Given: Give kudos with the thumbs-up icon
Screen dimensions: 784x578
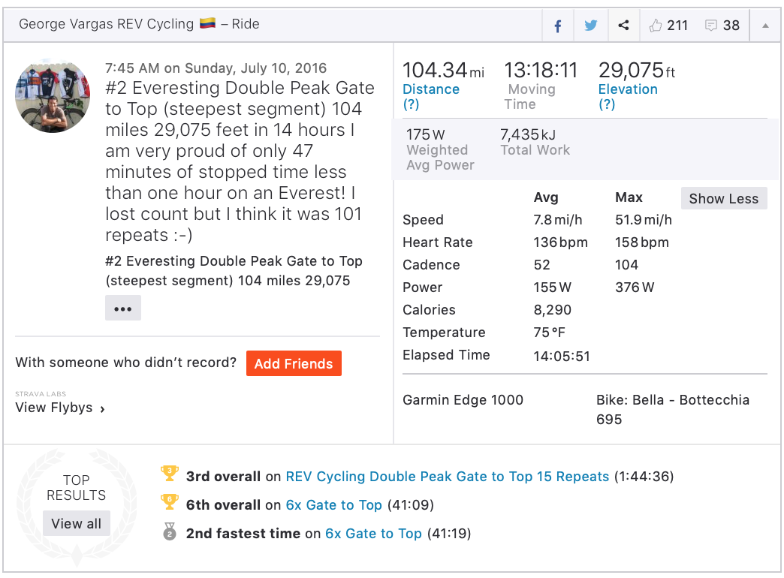Looking at the screenshot, I should pos(656,26).
